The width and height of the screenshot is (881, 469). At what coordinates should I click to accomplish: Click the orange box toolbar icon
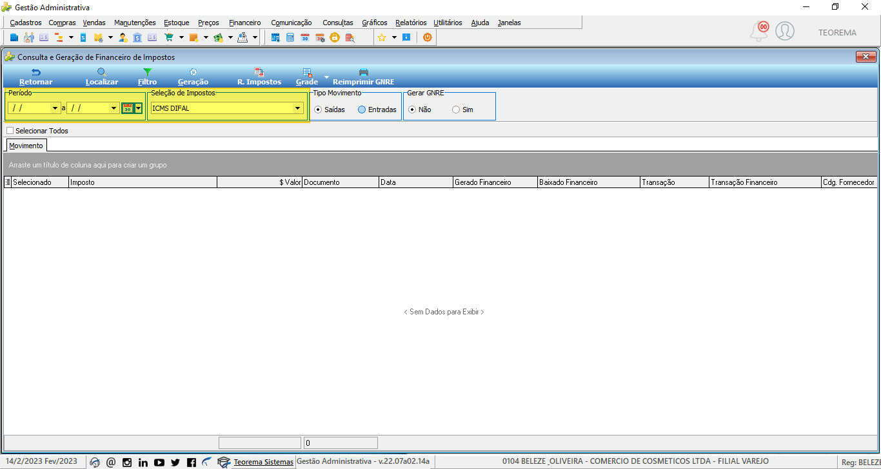click(x=193, y=37)
